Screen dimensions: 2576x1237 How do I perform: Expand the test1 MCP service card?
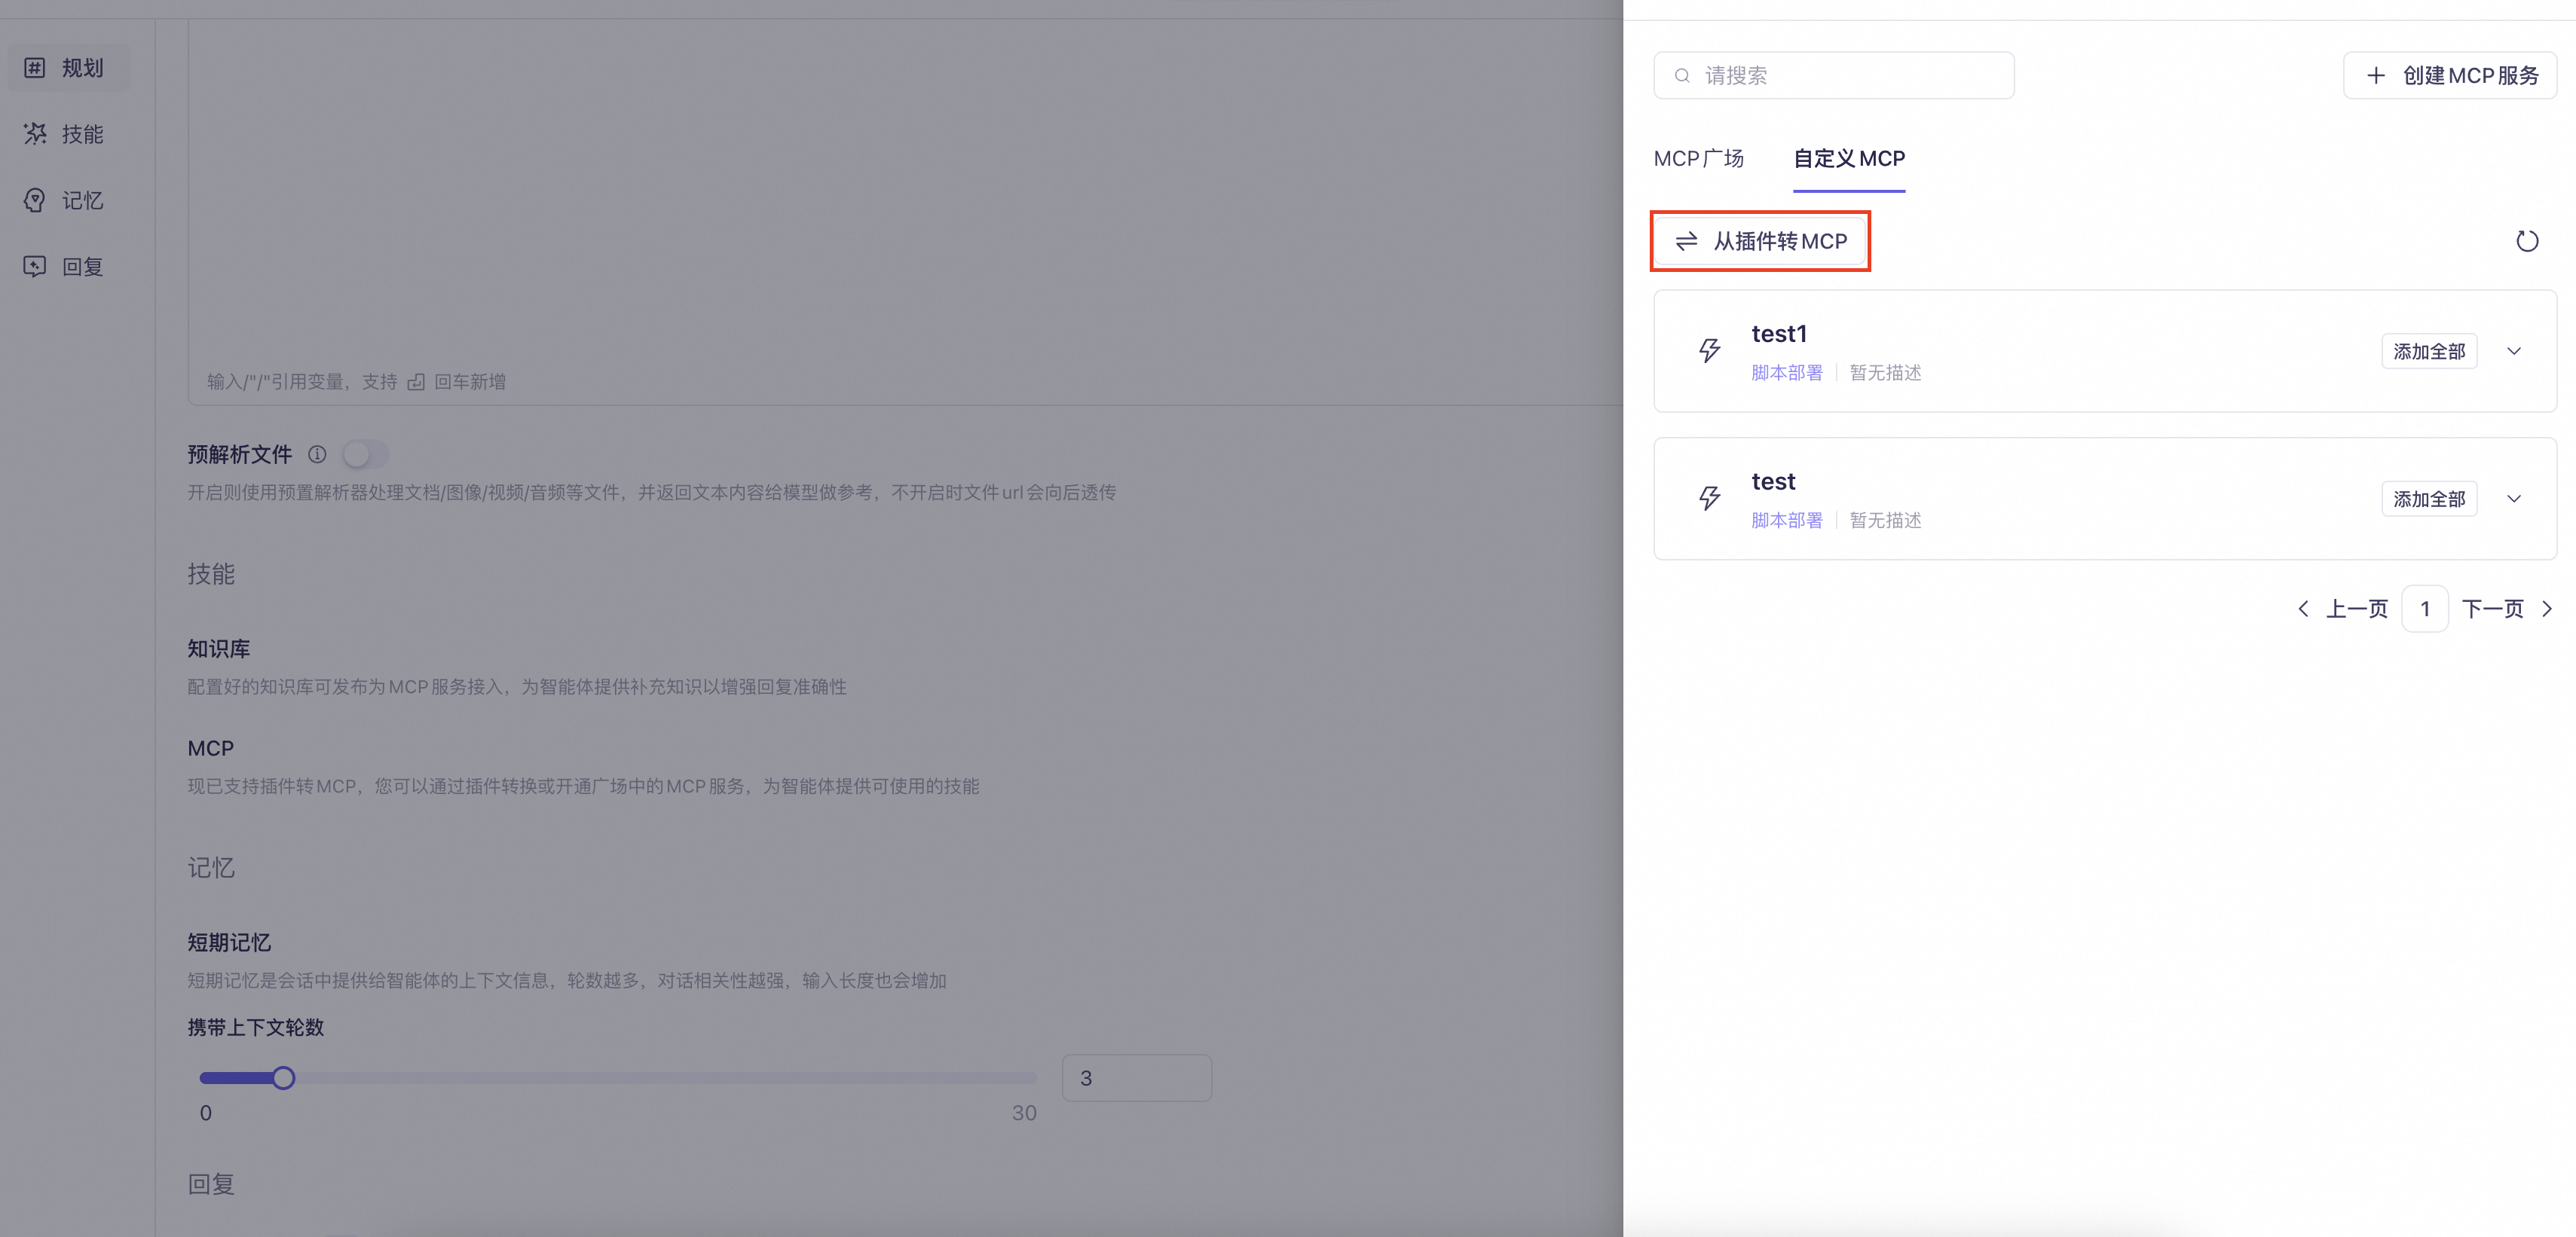pos(2513,351)
